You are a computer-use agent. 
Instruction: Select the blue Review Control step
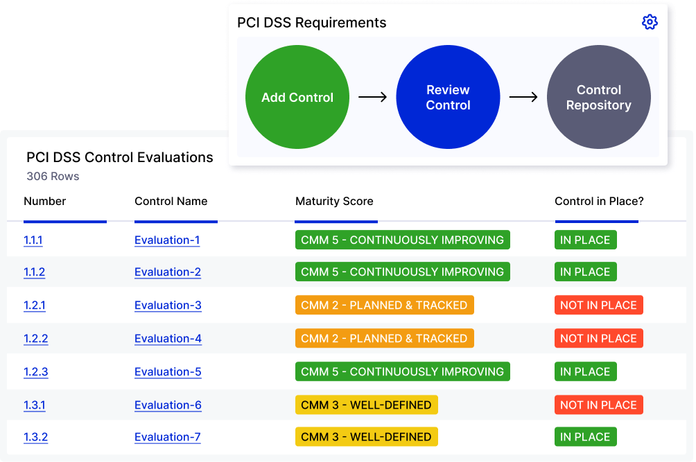[448, 97]
